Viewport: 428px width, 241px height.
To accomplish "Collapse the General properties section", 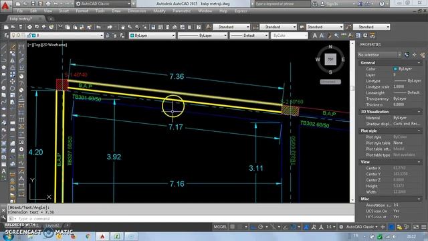I will [x=419, y=62].
